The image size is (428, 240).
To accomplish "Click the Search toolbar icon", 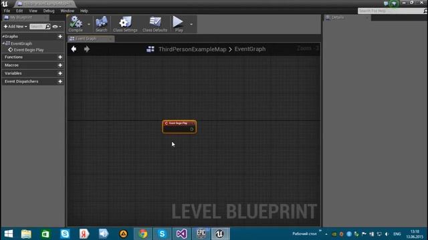I will point(102,24).
